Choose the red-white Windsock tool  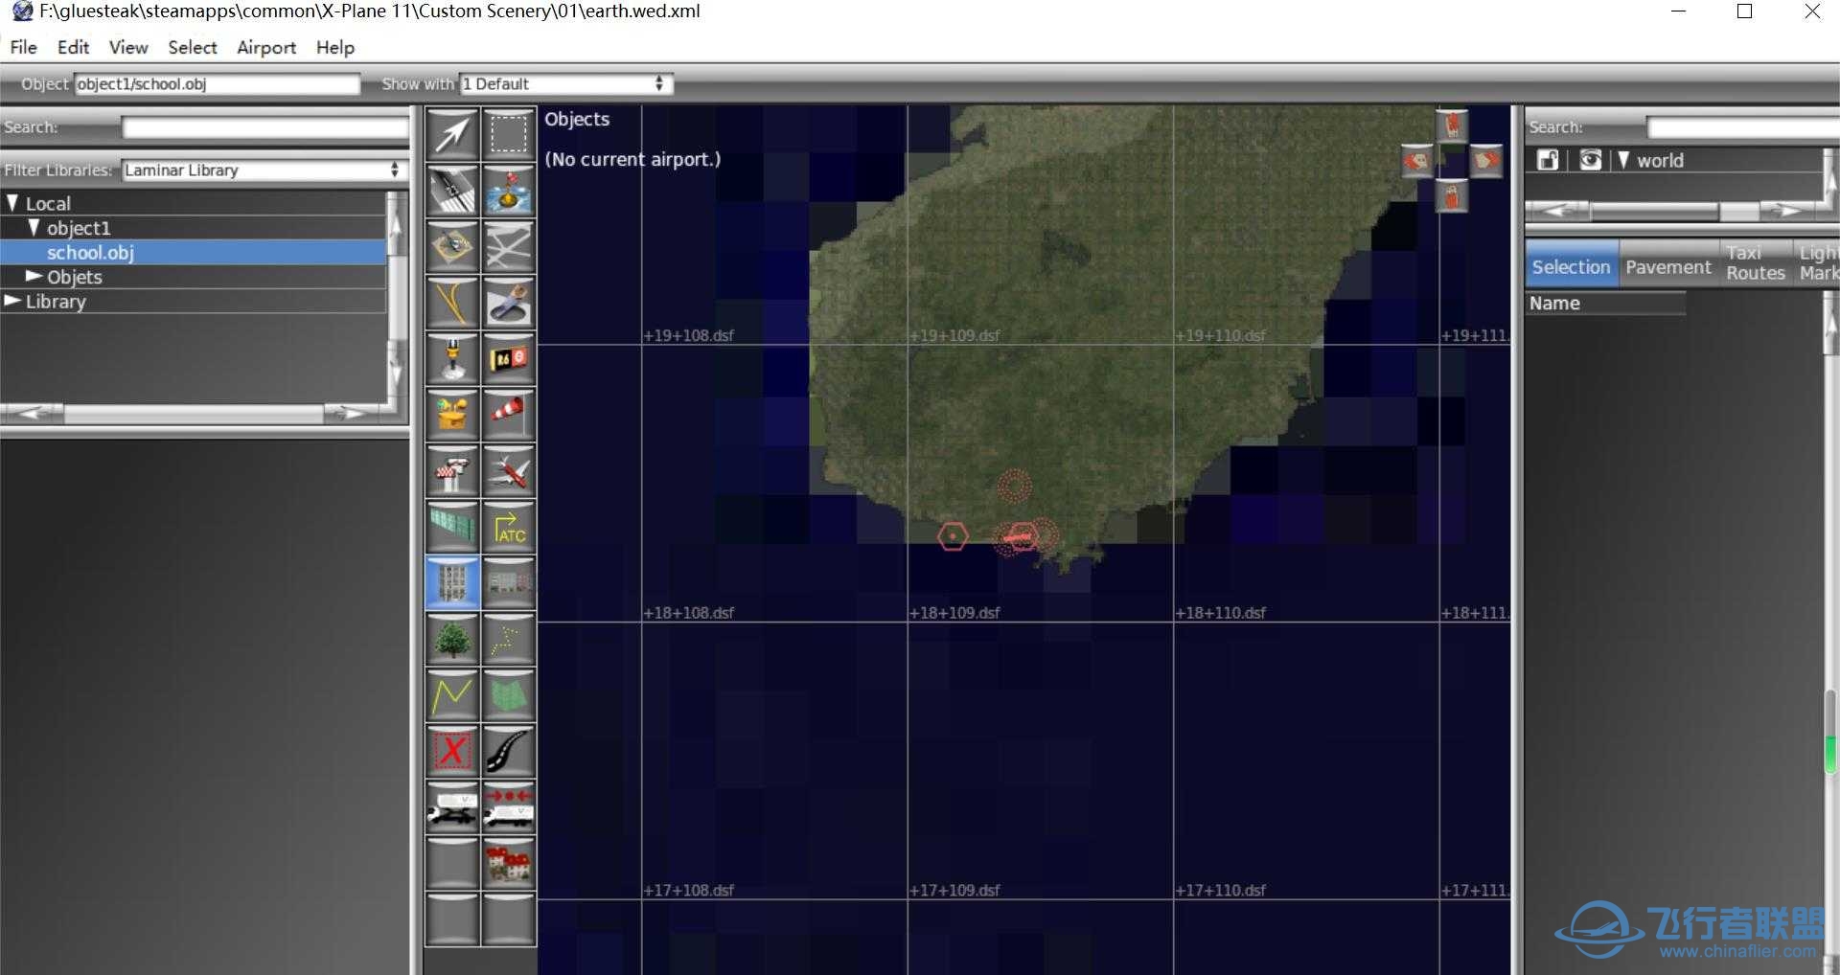509,414
